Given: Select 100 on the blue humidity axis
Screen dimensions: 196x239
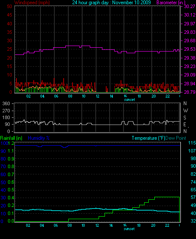Looking at the screenshot, I should tap(4, 143).
